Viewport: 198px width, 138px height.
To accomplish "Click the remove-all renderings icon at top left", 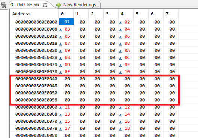I will point(3,5).
